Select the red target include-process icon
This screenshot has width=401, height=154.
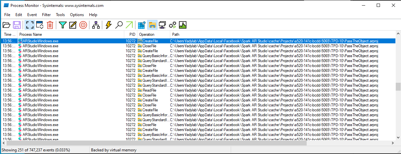pos(83,25)
